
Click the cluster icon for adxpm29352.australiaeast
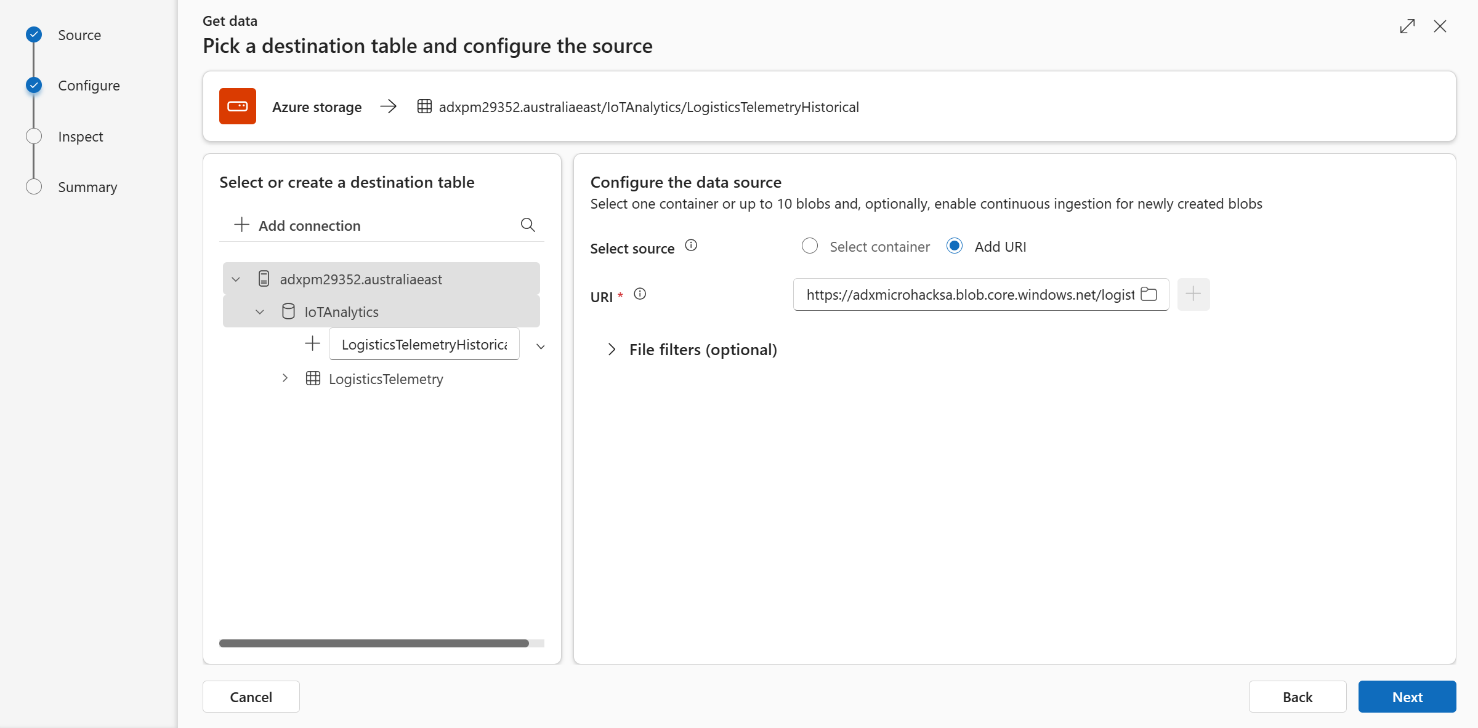pyautogui.click(x=264, y=279)
